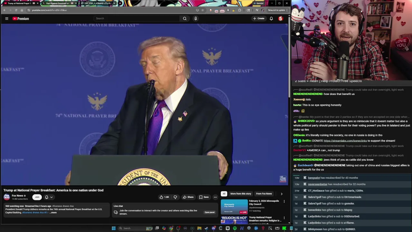Open Chrome extensions puzzle icon

(239, 10)
